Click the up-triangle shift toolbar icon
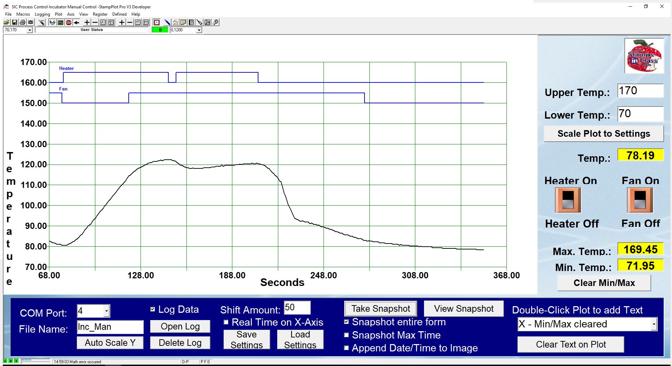Screen dimensions: 672x366 (x=103, y=22)
